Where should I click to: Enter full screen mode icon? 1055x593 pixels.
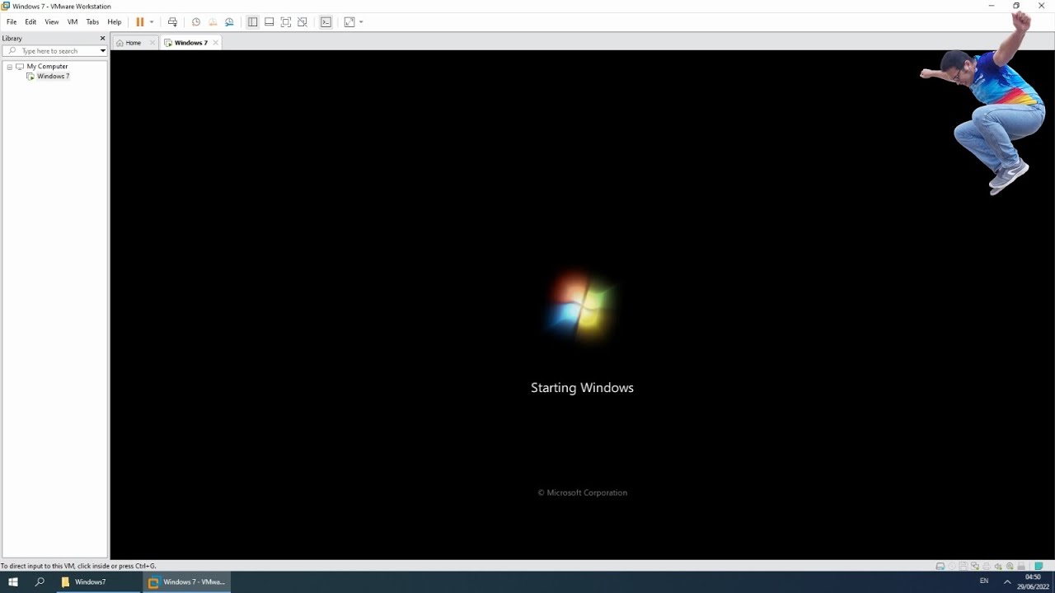(x=286, y=22)
